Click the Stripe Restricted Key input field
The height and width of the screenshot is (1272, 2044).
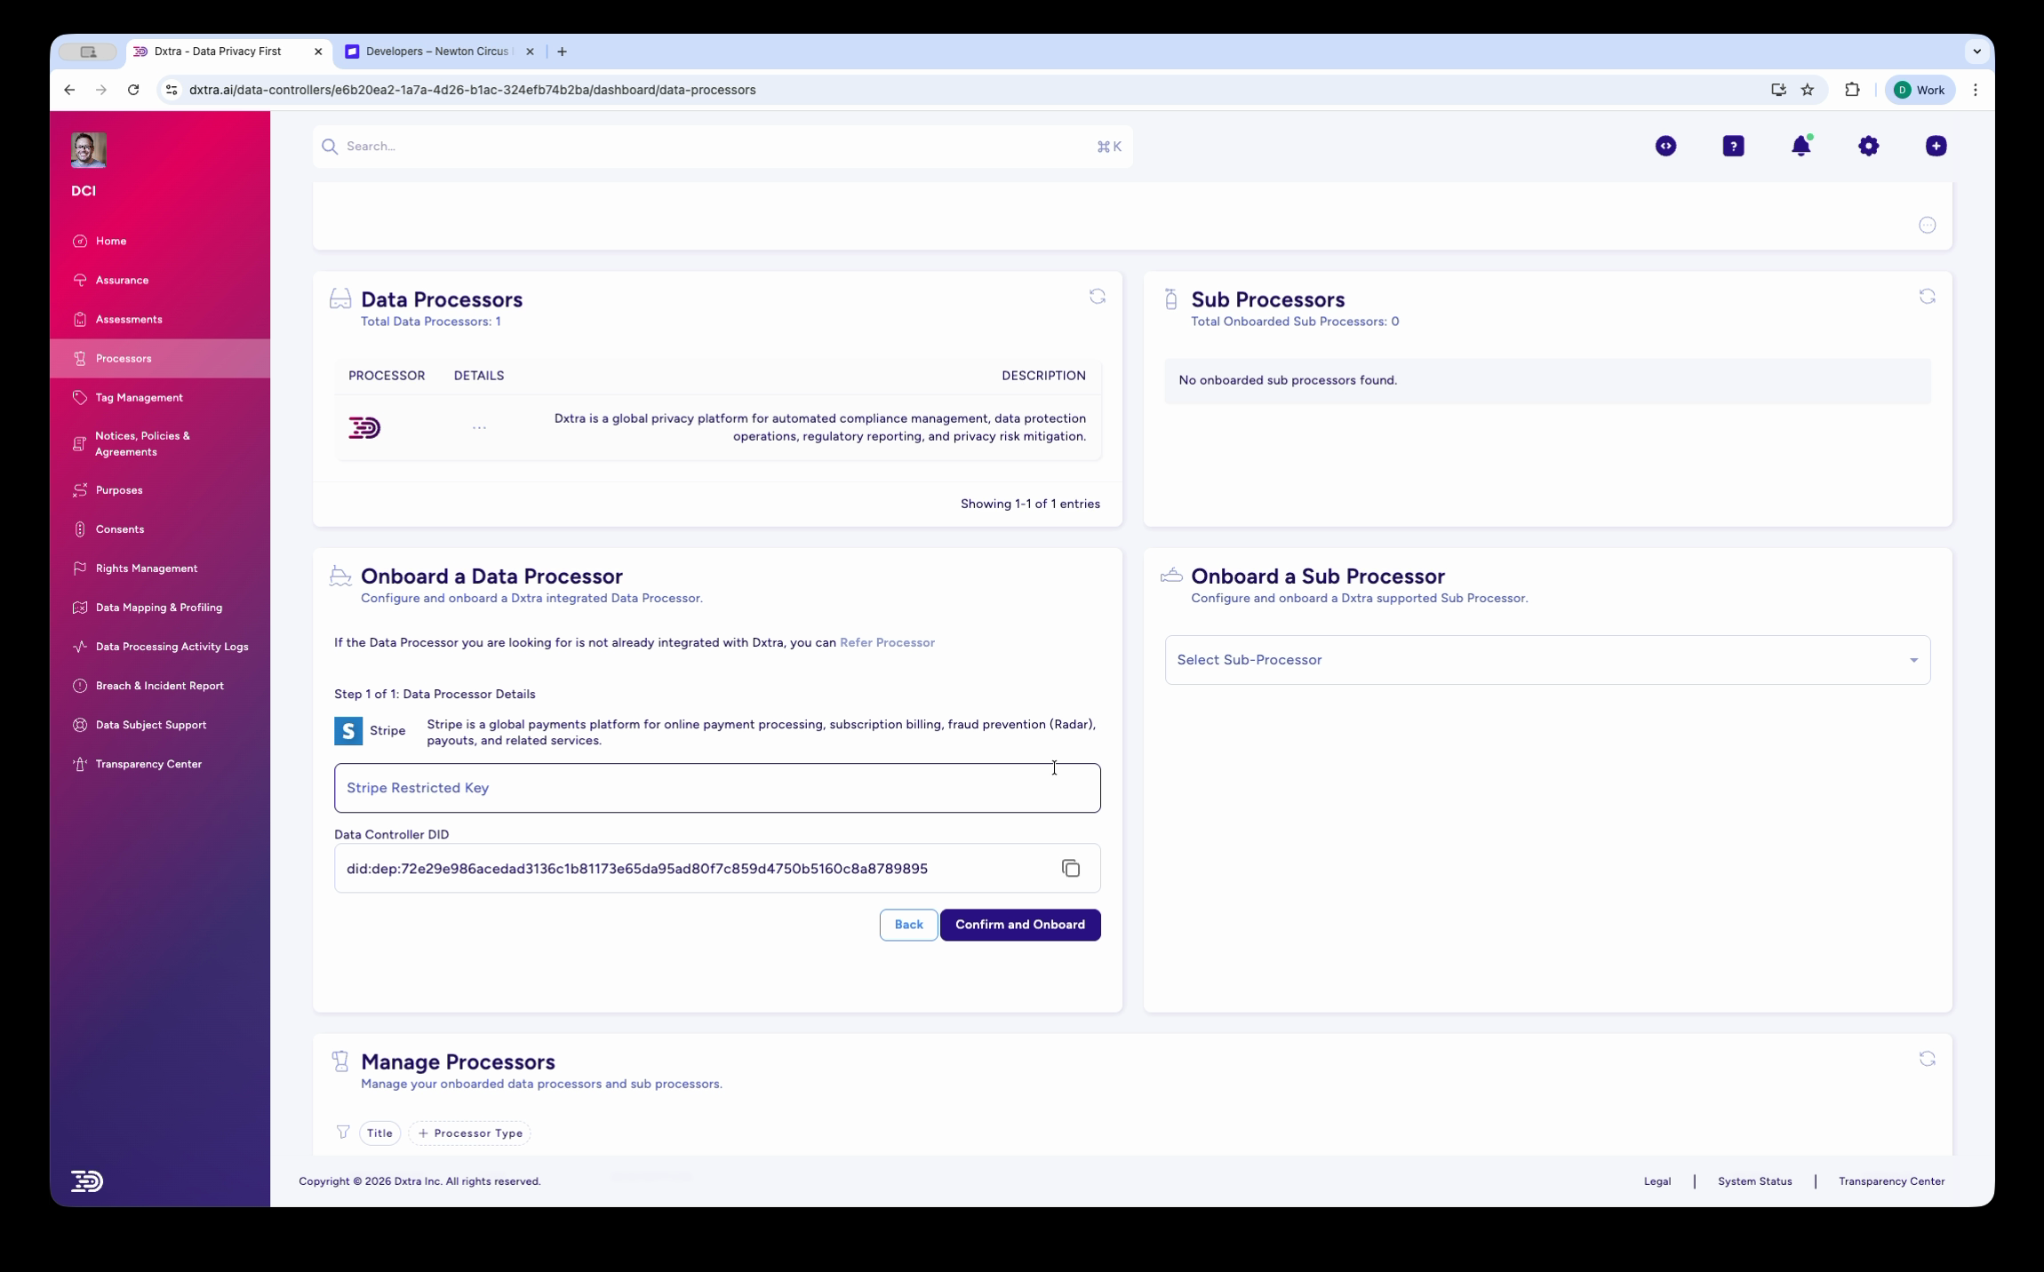(x=716, y=787)
